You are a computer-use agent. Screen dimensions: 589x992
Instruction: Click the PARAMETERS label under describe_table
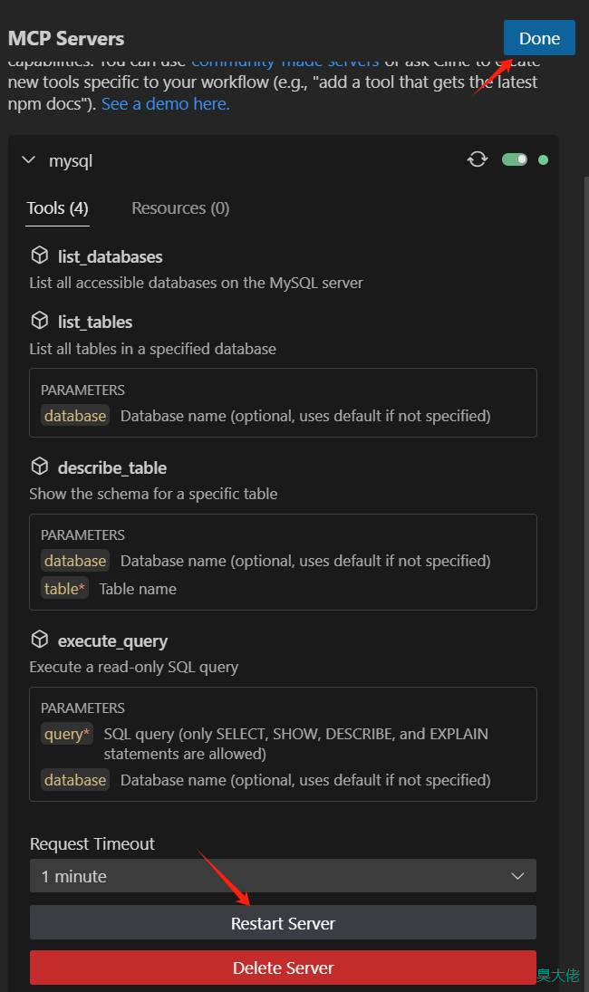pos(82,535)
